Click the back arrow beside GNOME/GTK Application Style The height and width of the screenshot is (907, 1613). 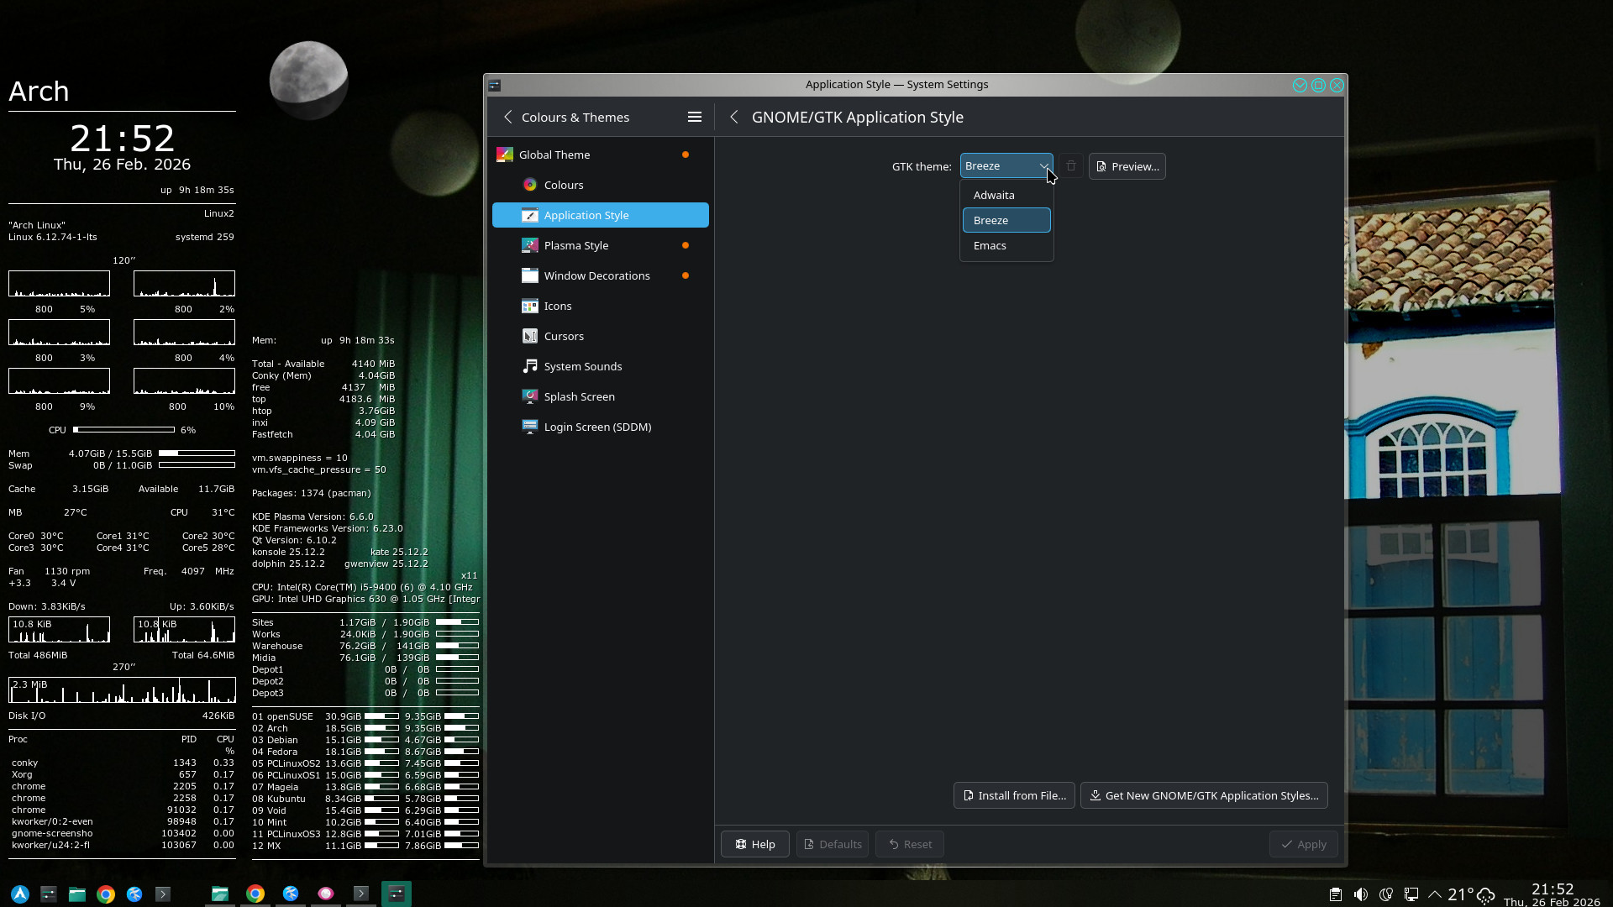pyautogui.click(x=734, y=118)
